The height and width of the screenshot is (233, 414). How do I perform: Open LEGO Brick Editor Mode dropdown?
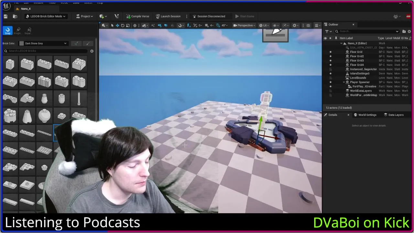[46, 16]
